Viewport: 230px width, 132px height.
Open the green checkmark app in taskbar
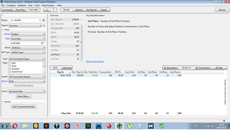coord(161,126)
